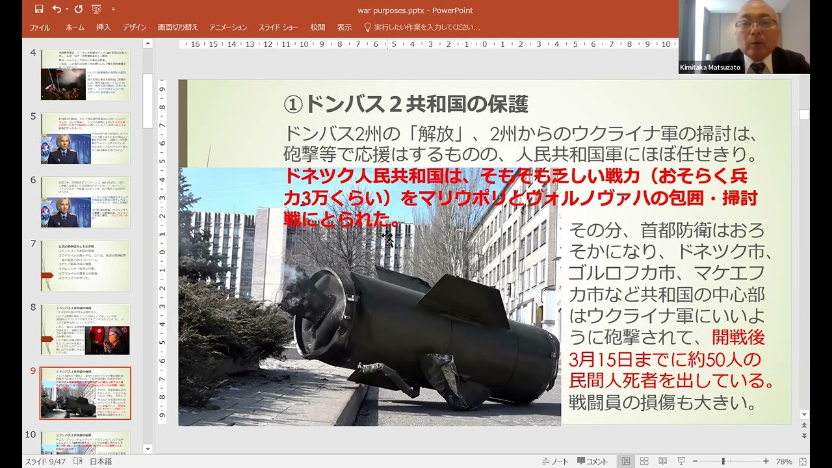Click thumbnail pane scroll up arrow
The width and height of the screenshot is (832, 468).
pos(148,44)
